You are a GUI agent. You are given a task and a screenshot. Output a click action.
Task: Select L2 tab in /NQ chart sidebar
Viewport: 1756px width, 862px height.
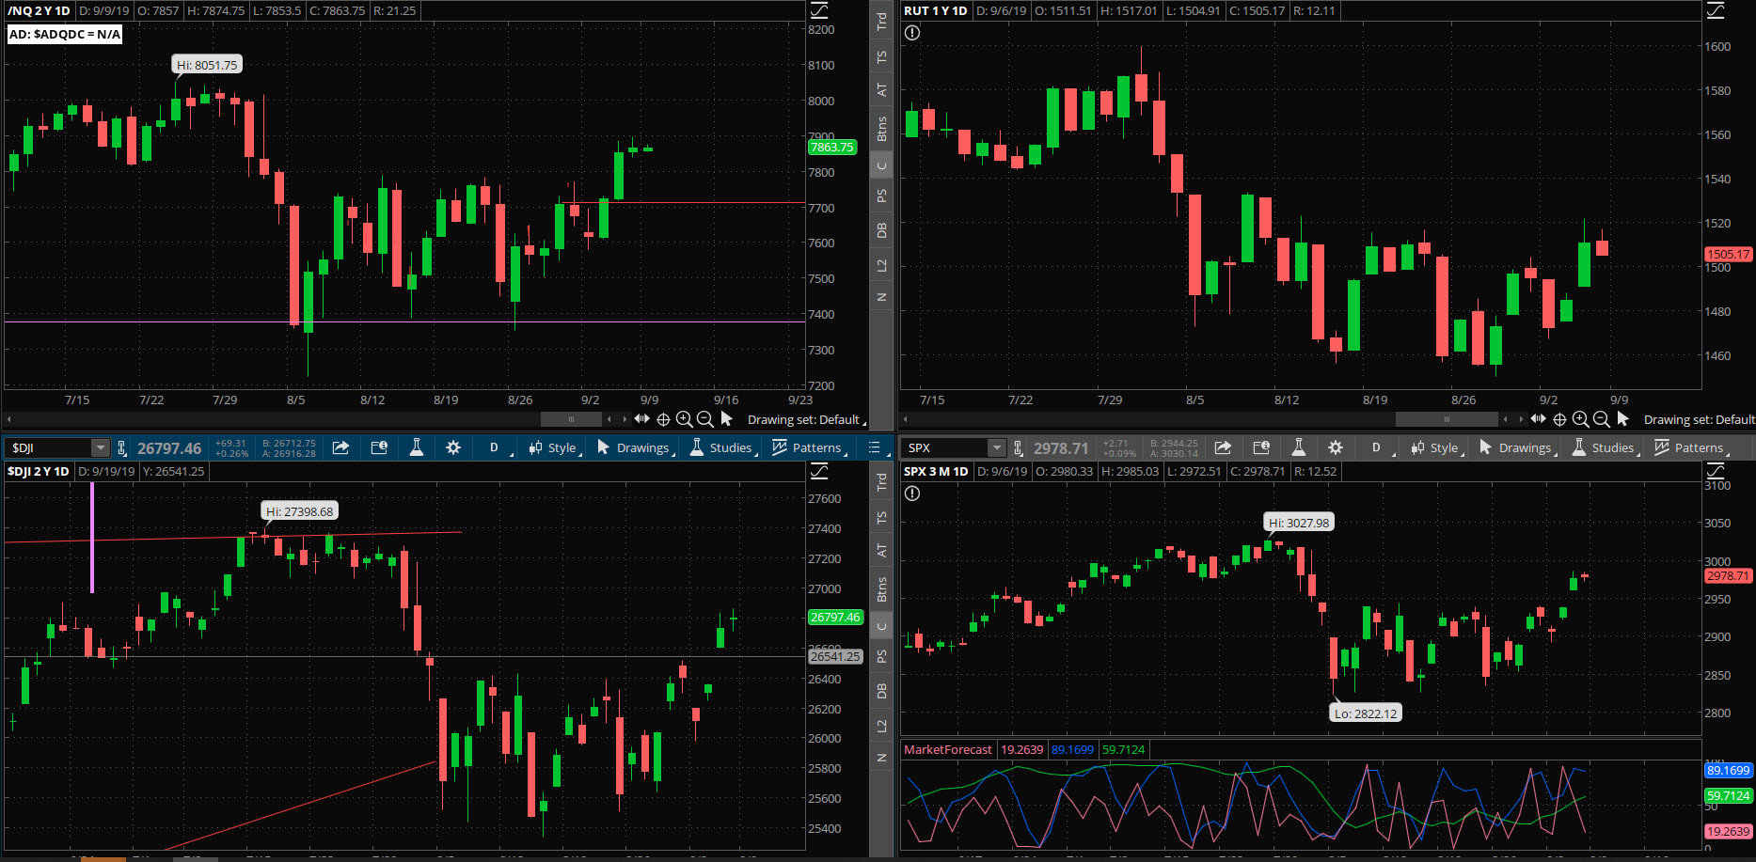click(881, 266)
